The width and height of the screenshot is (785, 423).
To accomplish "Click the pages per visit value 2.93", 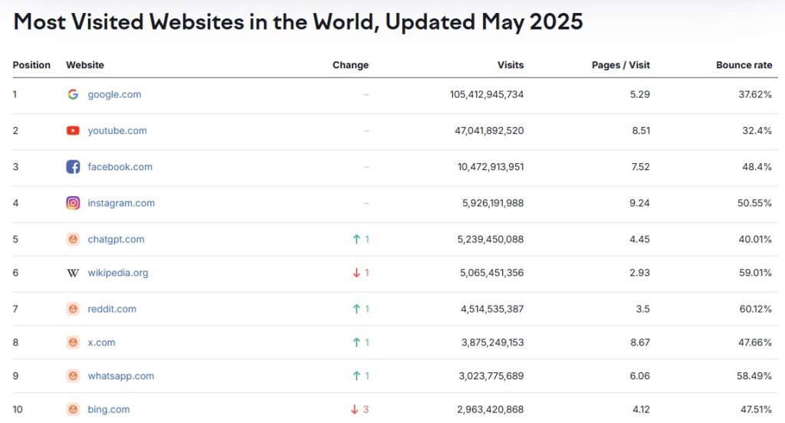I will 640,273.
